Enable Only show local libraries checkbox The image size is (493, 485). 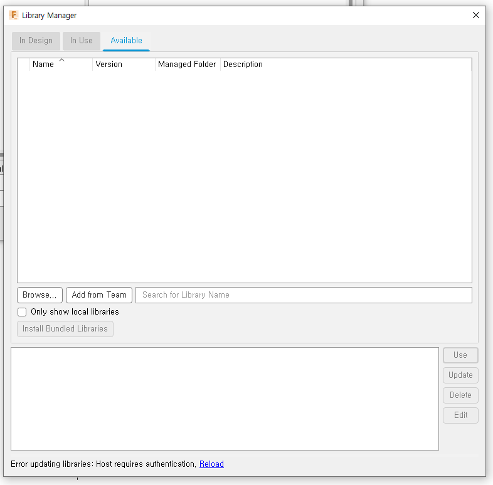[x=22, y=312]
